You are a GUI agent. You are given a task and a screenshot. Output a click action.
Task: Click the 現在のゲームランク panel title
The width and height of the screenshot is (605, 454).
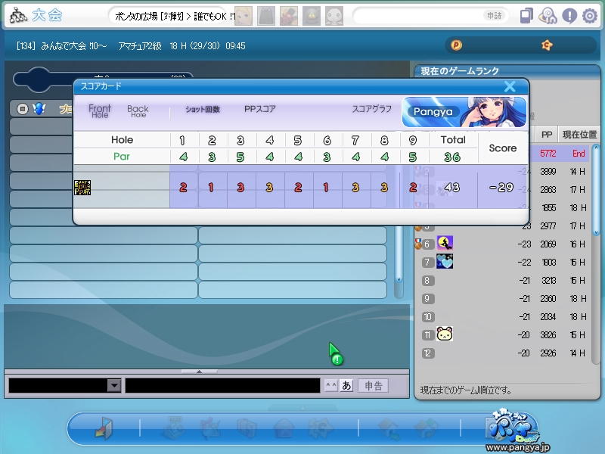[x=460, y=71]
